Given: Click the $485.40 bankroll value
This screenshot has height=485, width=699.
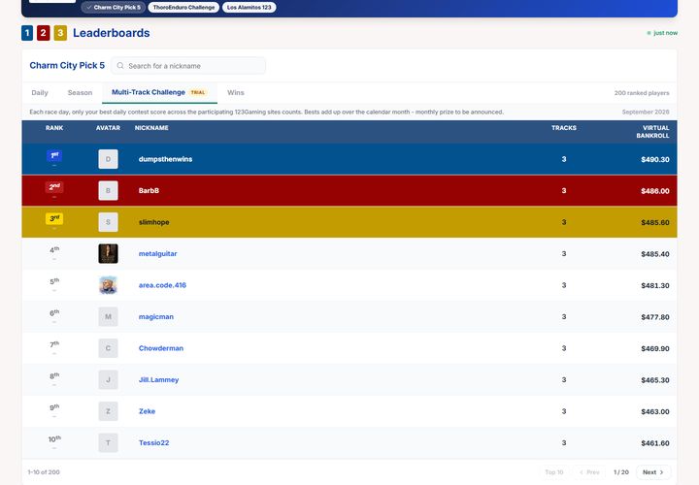Looking at the screenshot, I should 655,254.
